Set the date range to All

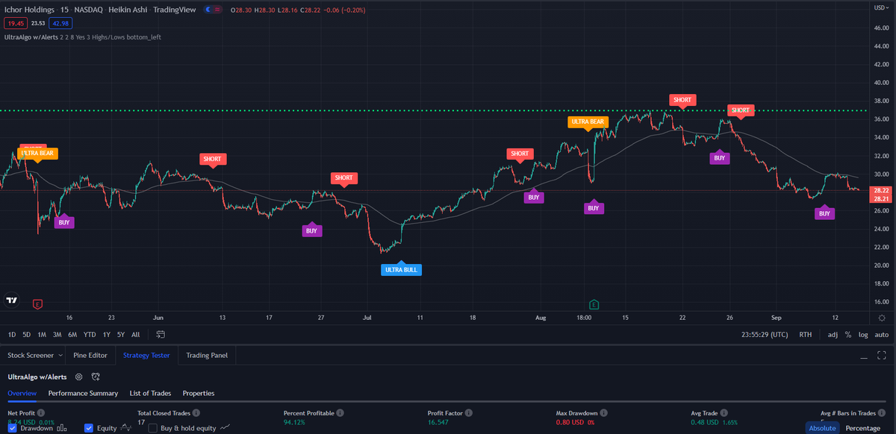click(135, 335)
